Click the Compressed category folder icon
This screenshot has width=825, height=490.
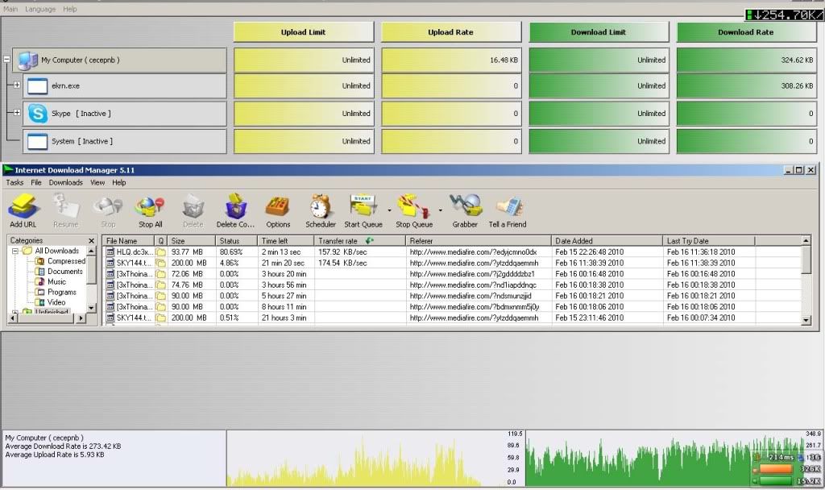(39, 261)
